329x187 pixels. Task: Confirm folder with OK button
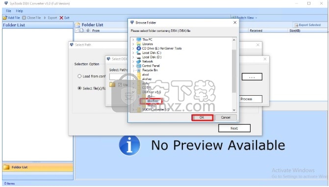(x=202, y=118)
